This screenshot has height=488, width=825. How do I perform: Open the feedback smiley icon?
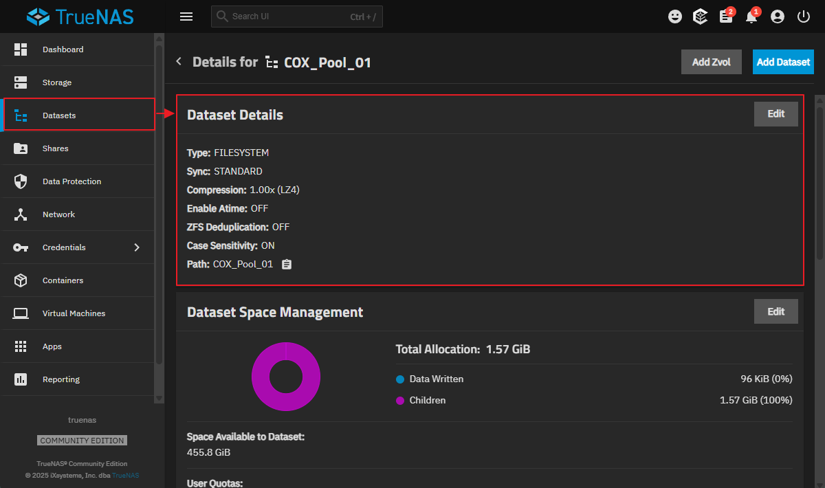tap(675, 16)
